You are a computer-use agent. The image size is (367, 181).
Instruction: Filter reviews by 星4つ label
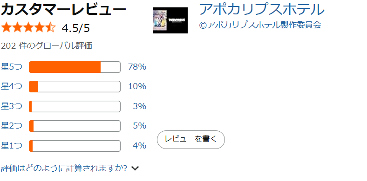point(12,86)
